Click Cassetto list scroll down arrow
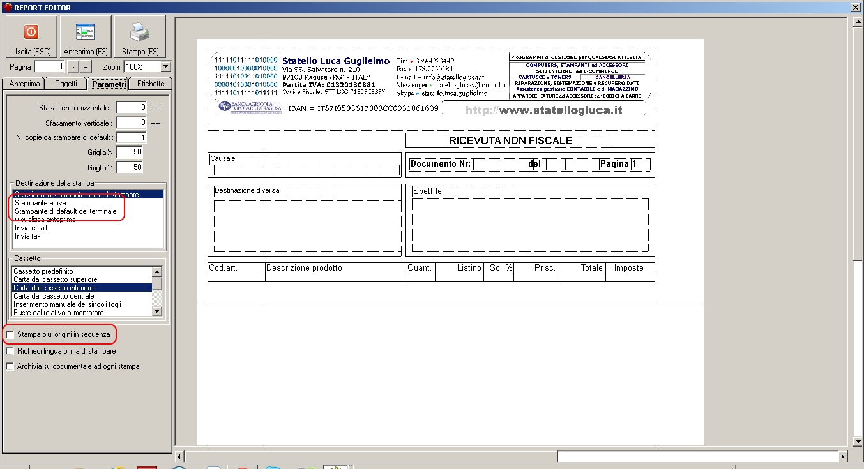864x469 pixels. pos(157,311)
